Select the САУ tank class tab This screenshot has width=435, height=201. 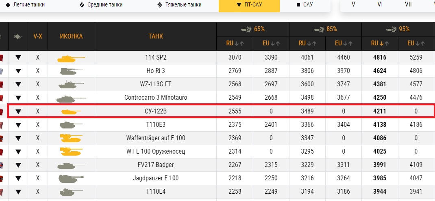click(304, 5)
